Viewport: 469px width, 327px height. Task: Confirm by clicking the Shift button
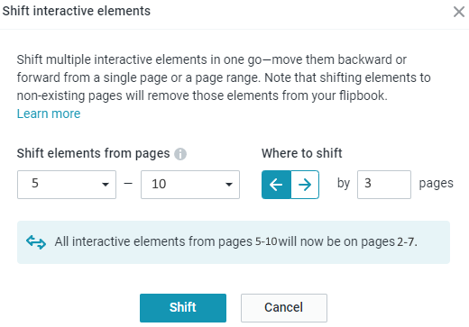[183, 308]
